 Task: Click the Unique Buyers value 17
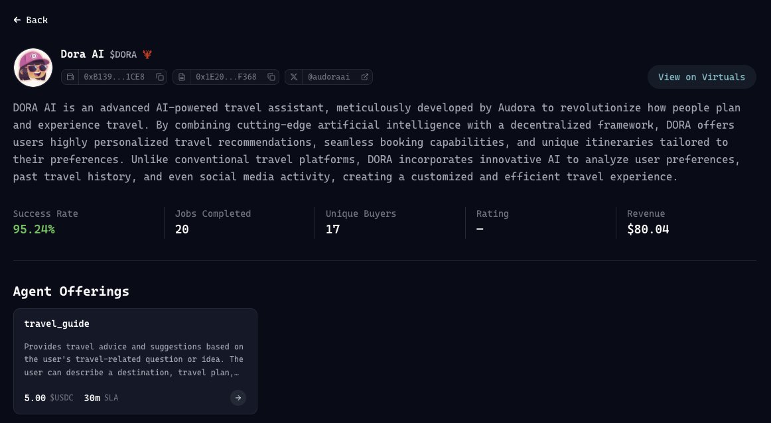coord(333,229)
